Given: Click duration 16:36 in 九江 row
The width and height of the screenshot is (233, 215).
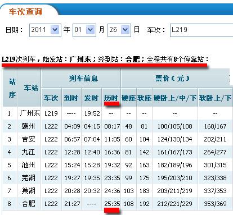Looking at the screenshot, I should (x=112, y=152).
